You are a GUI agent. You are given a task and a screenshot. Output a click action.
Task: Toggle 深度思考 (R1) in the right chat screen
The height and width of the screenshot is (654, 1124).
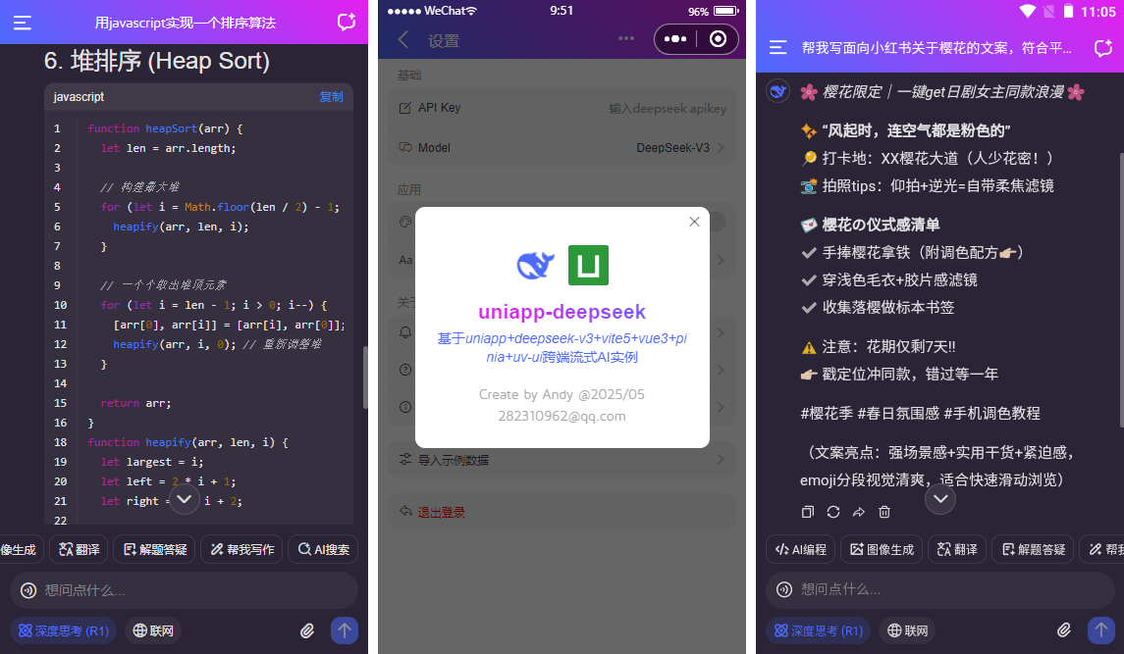click(x=820, y=630)
